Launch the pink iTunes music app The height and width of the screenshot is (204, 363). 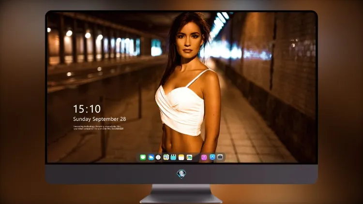(x=204, y=158)
